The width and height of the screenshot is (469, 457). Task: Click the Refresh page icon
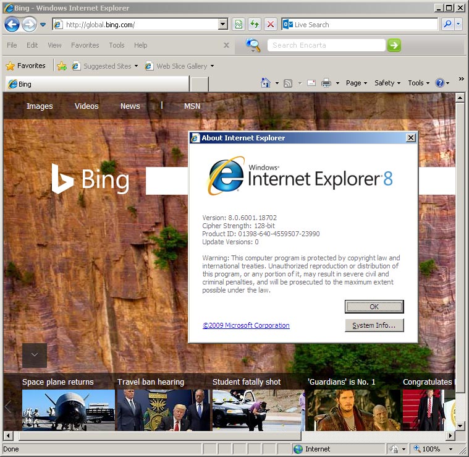click(255, 25)
